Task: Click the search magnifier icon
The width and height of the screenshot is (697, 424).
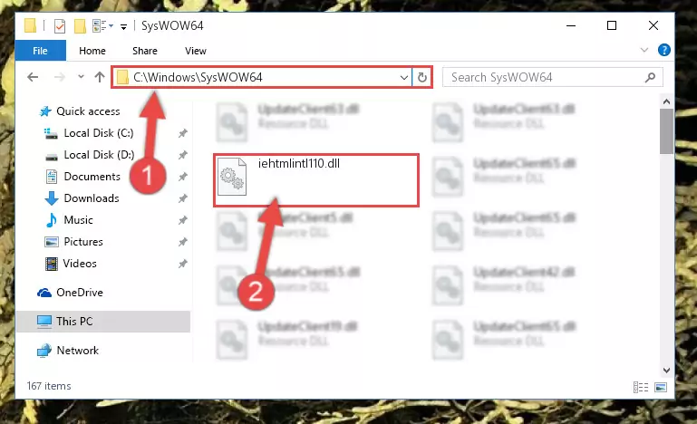Action: point(650,77)
